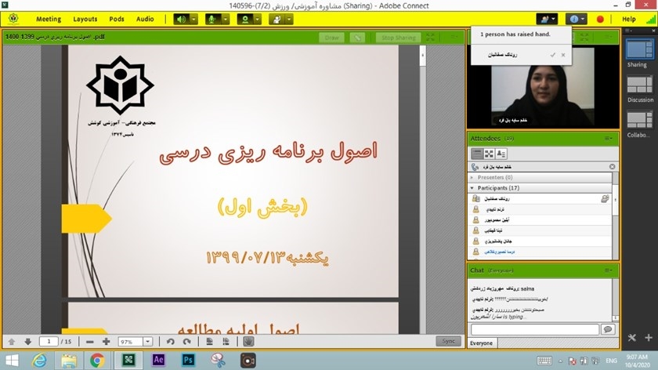Click the zoom in plus icon
Viewport: 658px width, 370px height.
coord(106,342)
